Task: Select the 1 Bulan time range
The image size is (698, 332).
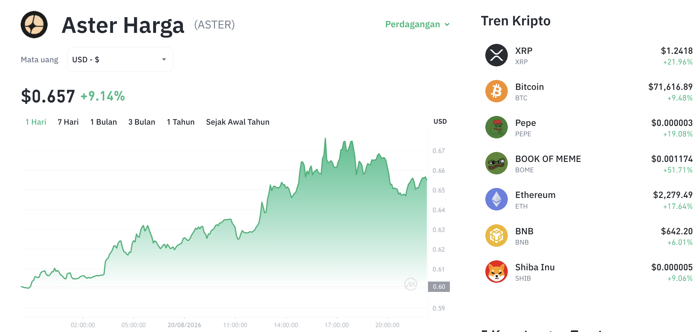Action: (x=103, y=122)
